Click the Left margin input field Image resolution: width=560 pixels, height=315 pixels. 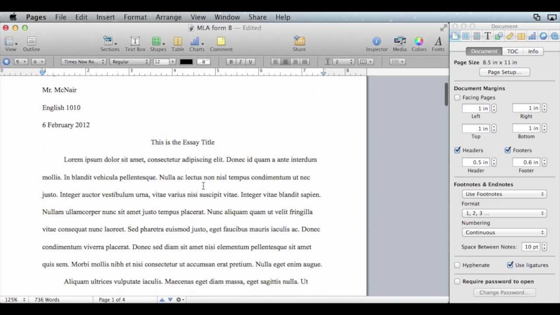pos(476,108)
